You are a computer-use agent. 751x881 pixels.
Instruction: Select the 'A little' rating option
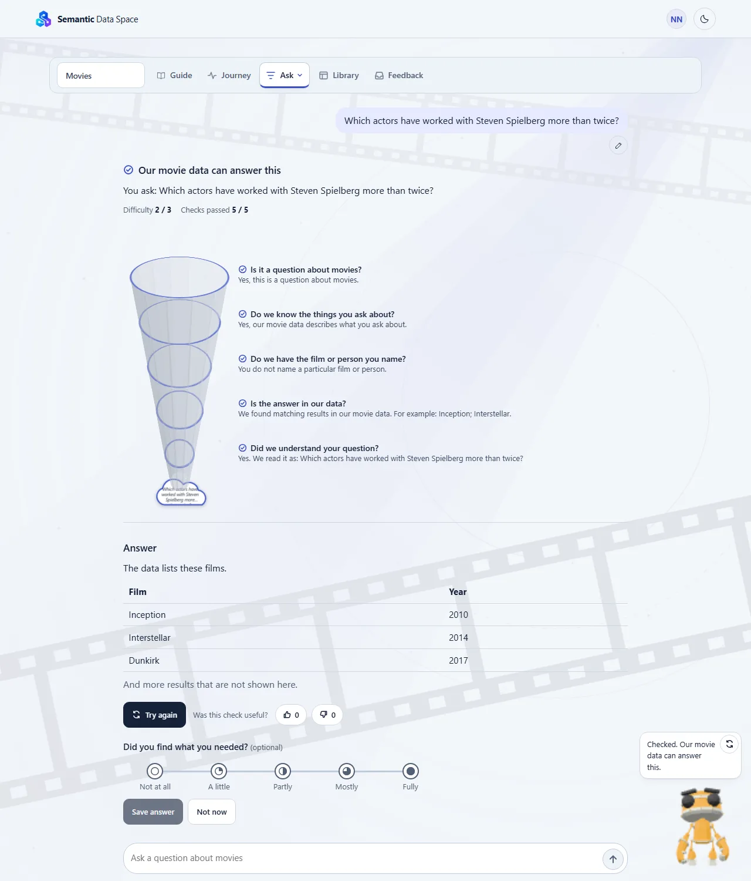click(x=219, y=771)
